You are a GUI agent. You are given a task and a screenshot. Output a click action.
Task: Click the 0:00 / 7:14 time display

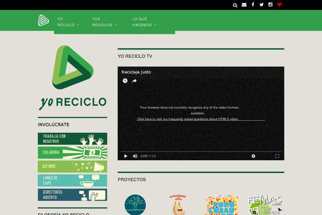pos(148,156)
